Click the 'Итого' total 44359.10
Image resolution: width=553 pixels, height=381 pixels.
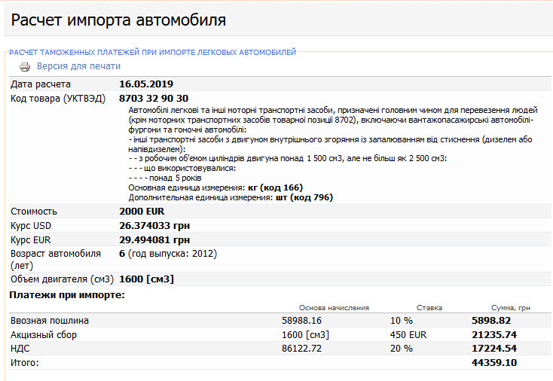(x=493, y=363)
